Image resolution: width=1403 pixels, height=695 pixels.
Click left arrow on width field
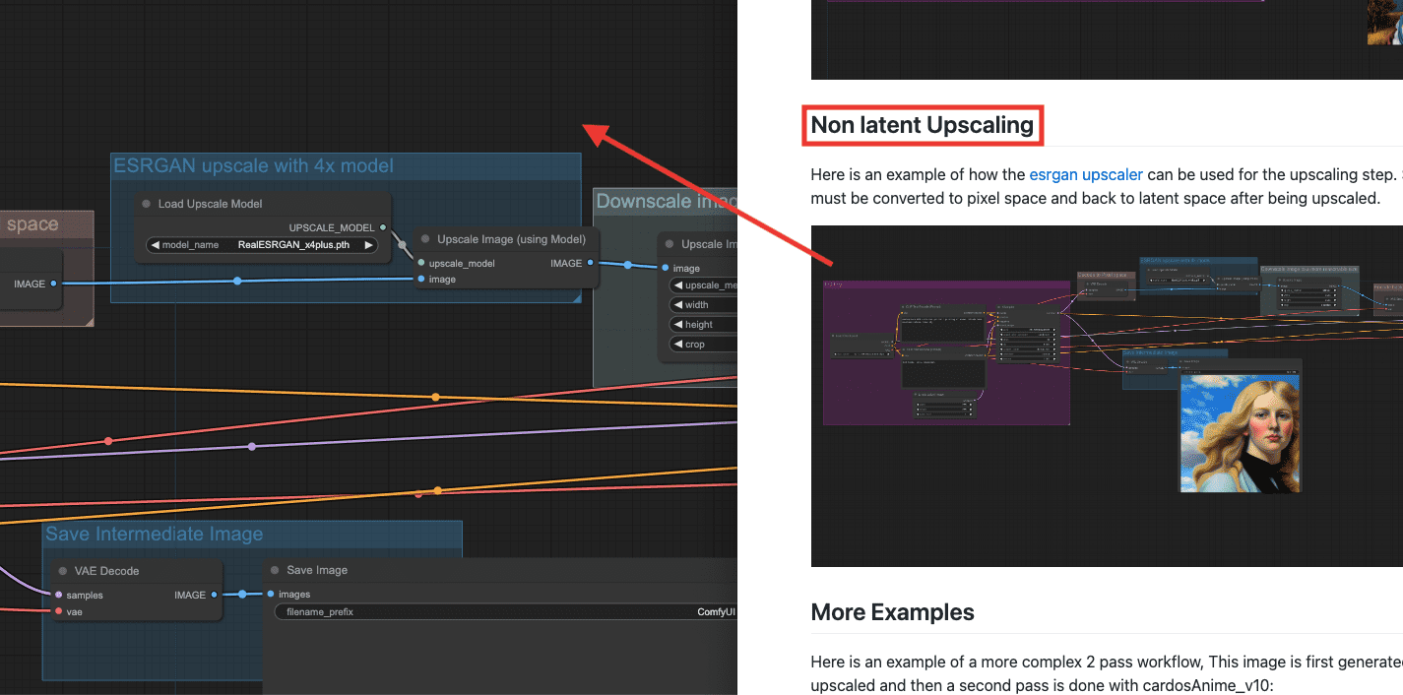click(x=677, y=305)
